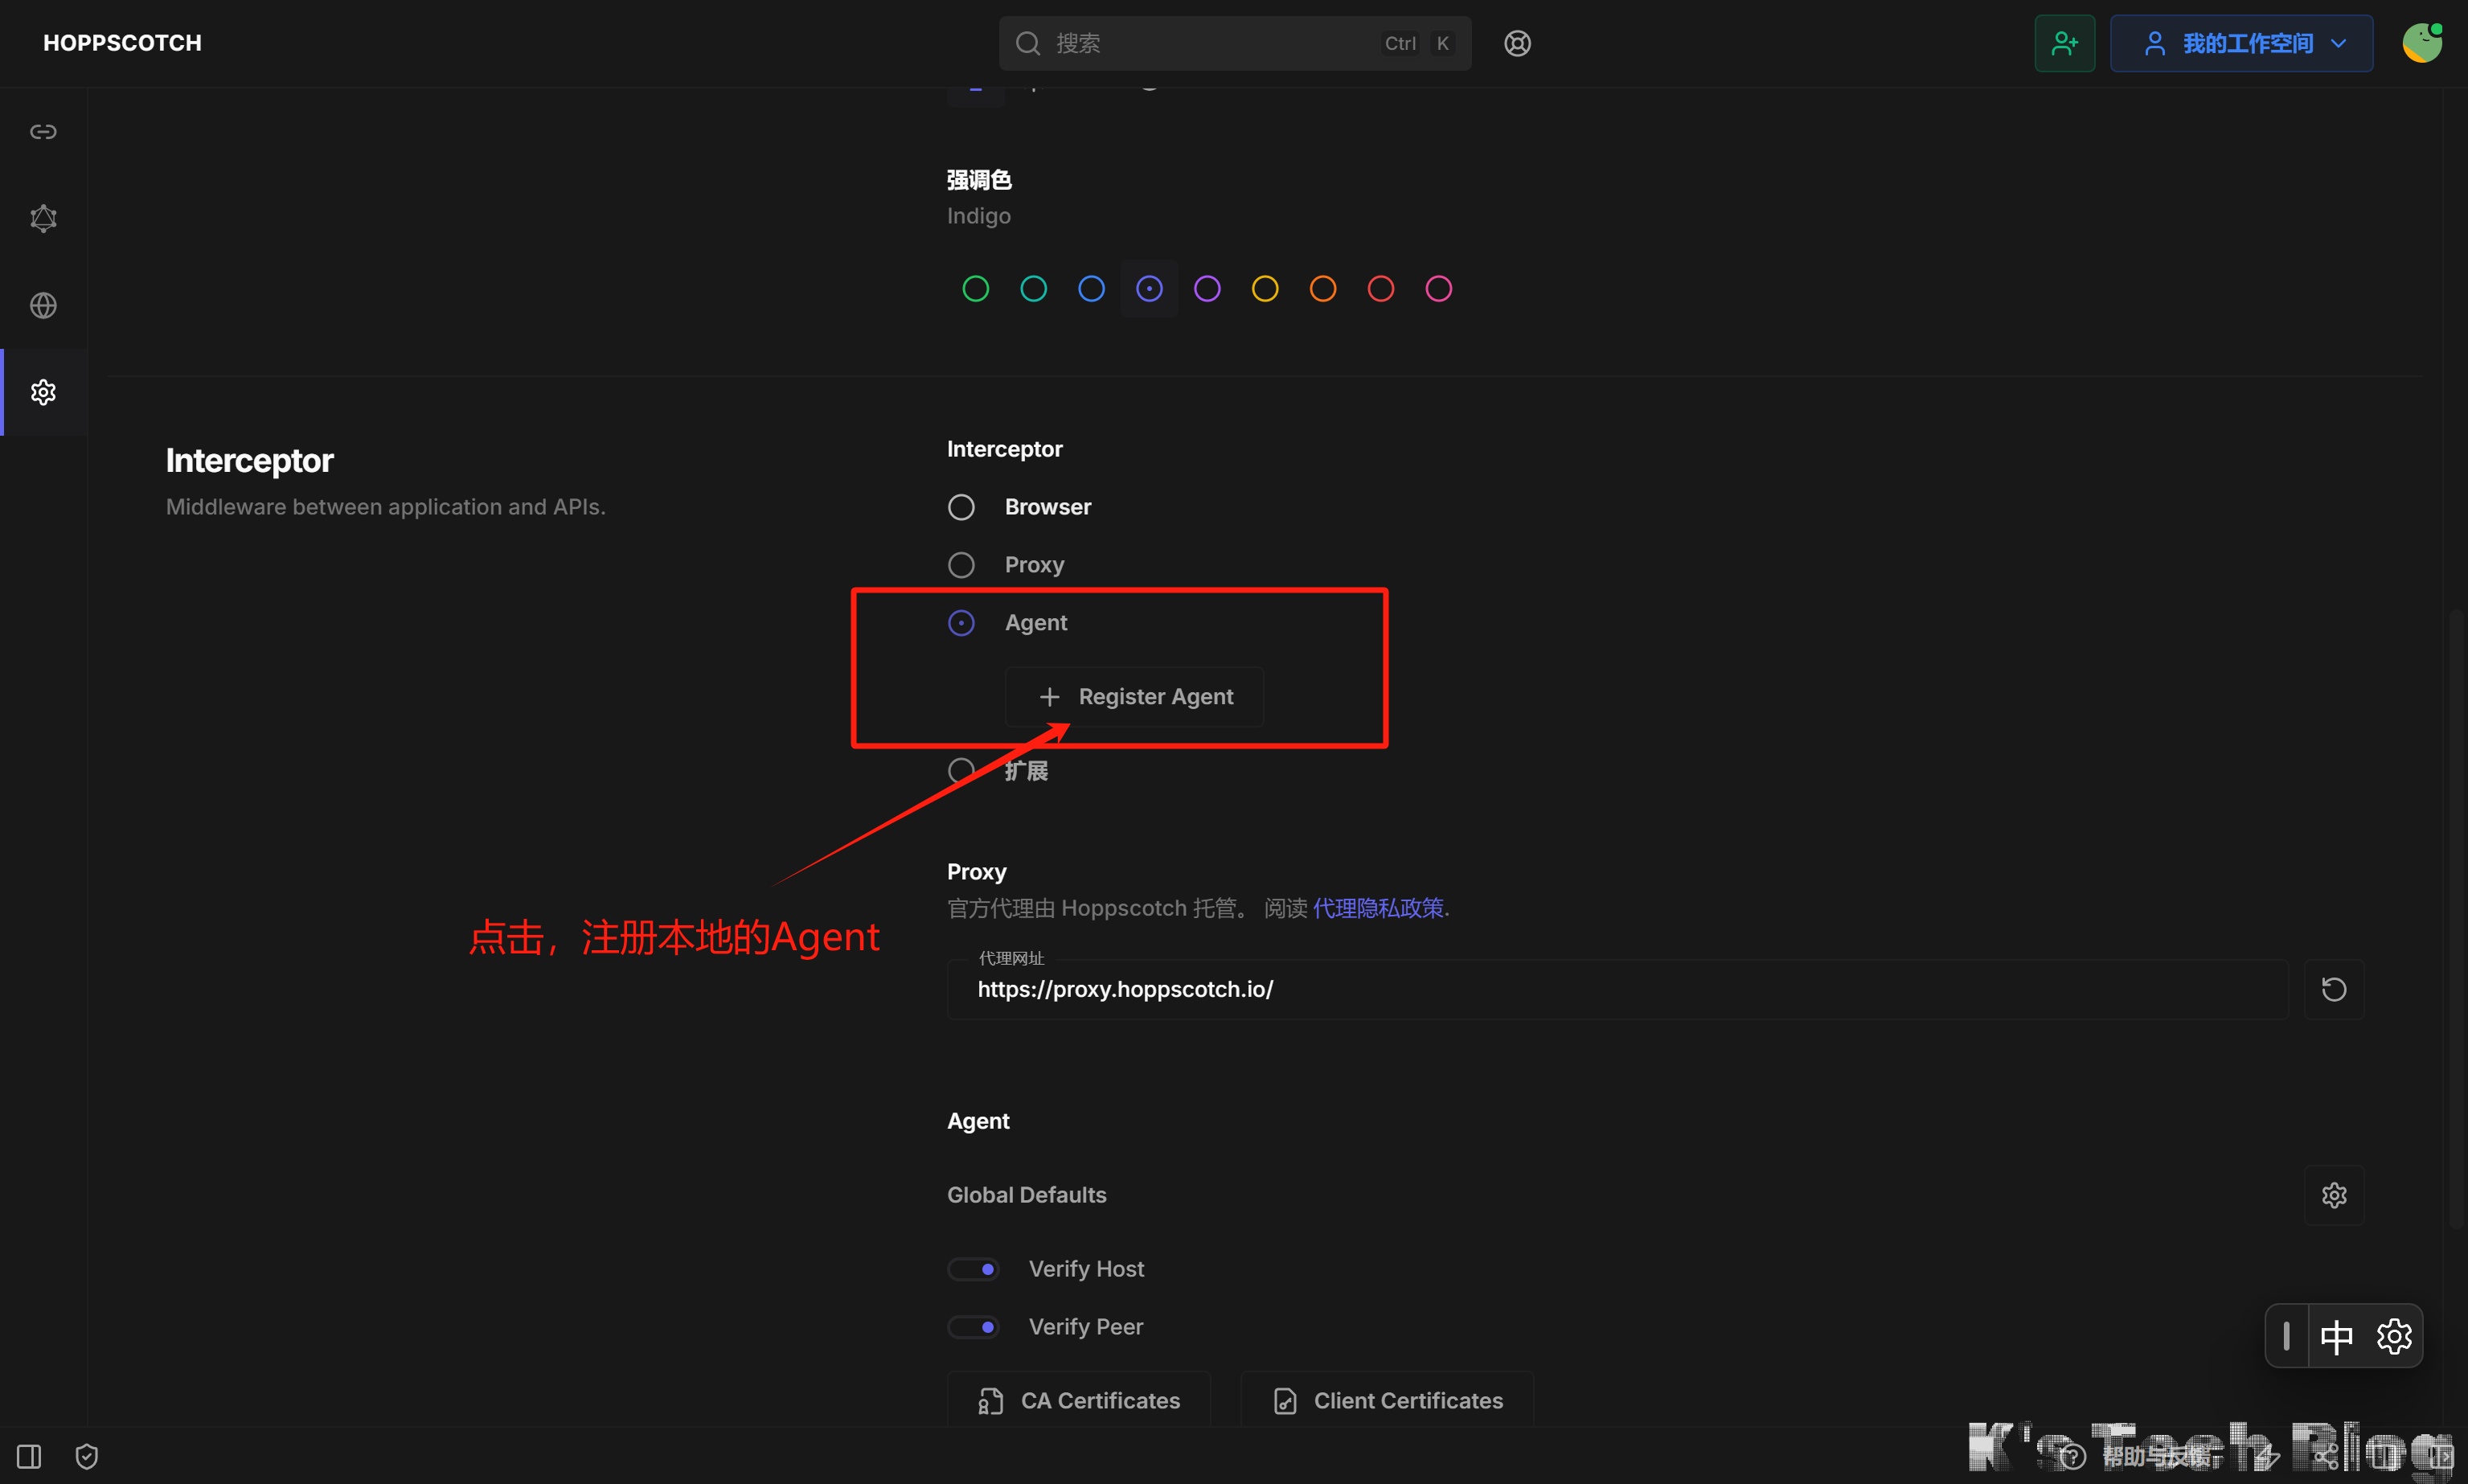
Task: Click the Register Agent button
Action: pos(1134,696)
